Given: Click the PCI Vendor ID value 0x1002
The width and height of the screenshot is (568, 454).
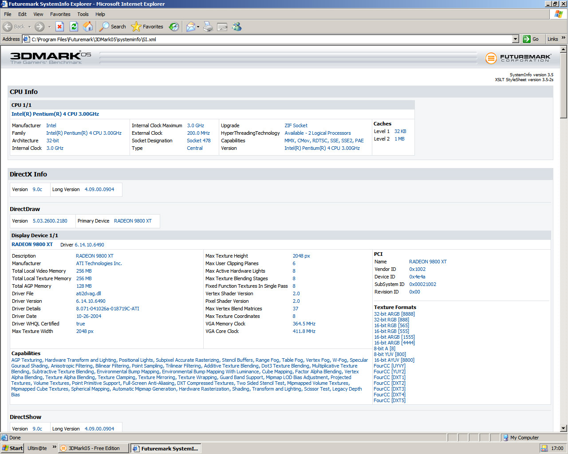Looking at the screenshot, I should [418, 269].
